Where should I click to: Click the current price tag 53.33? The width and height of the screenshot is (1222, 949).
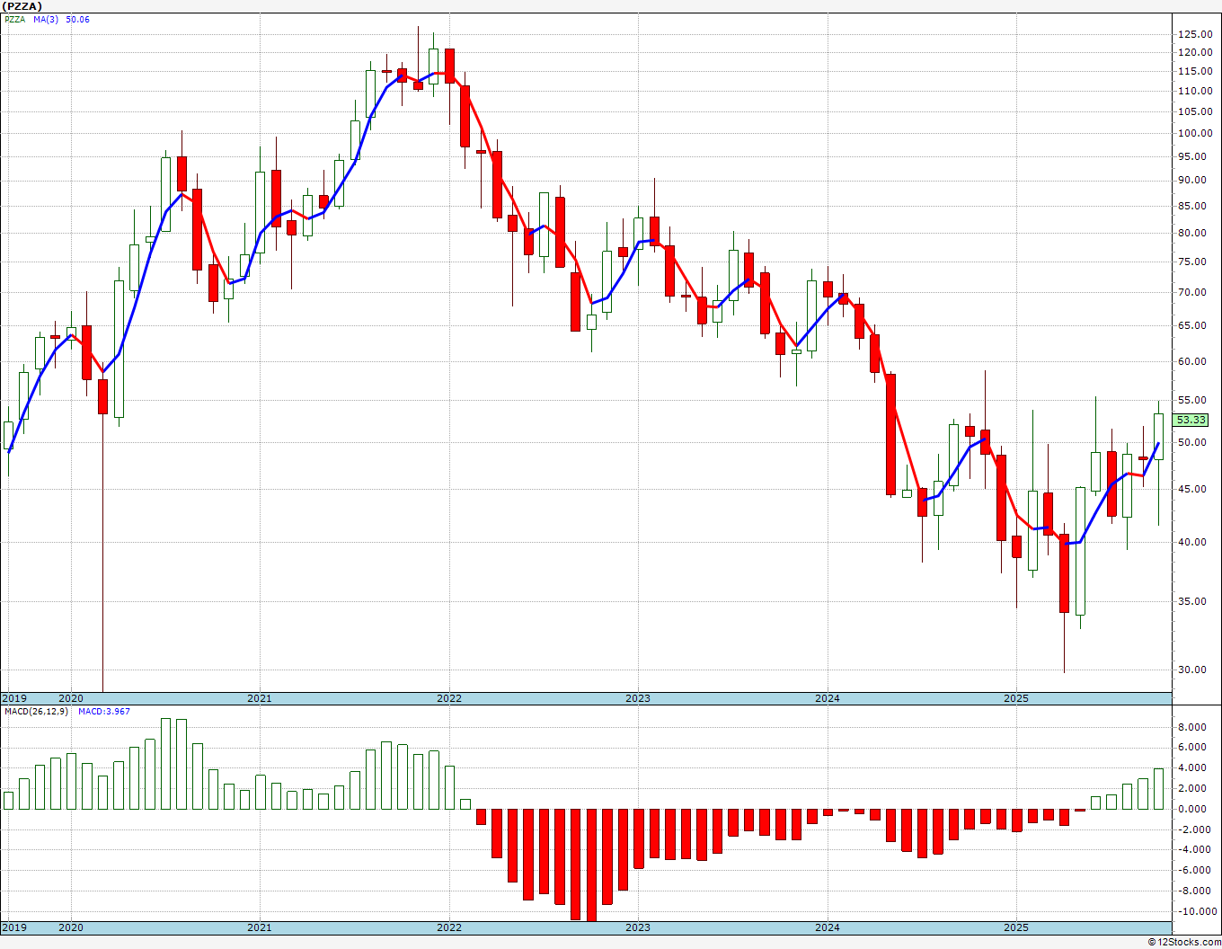pyautogui.click(x=1191, y=420)
